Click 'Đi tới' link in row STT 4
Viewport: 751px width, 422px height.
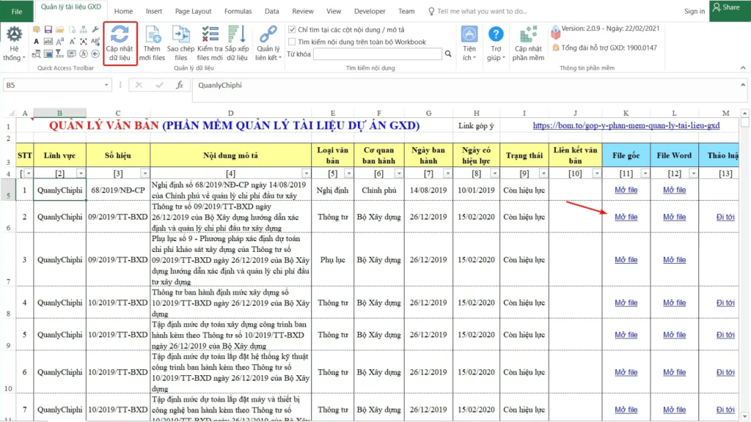click(x=725, y=303)
